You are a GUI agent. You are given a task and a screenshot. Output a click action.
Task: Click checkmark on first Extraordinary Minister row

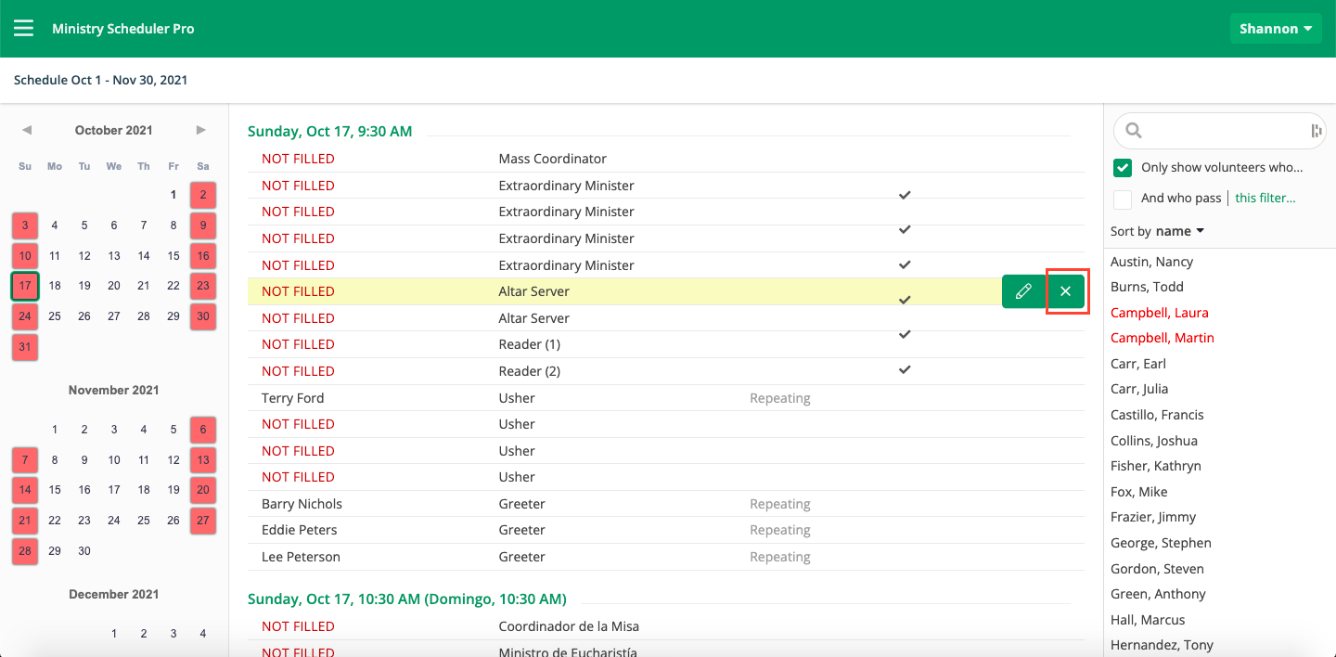905,195
